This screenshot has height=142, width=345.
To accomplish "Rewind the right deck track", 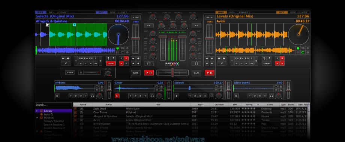I will click(x=219, y=58).
